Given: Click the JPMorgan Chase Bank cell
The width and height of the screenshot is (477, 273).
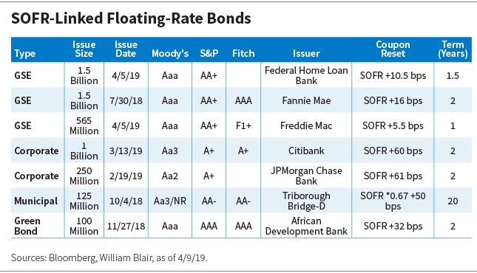Looking at the screenshot, I should click(x=306, y=176).
